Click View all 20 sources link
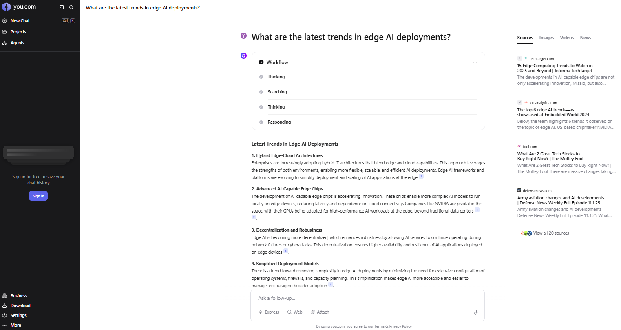 pos(551,233)
